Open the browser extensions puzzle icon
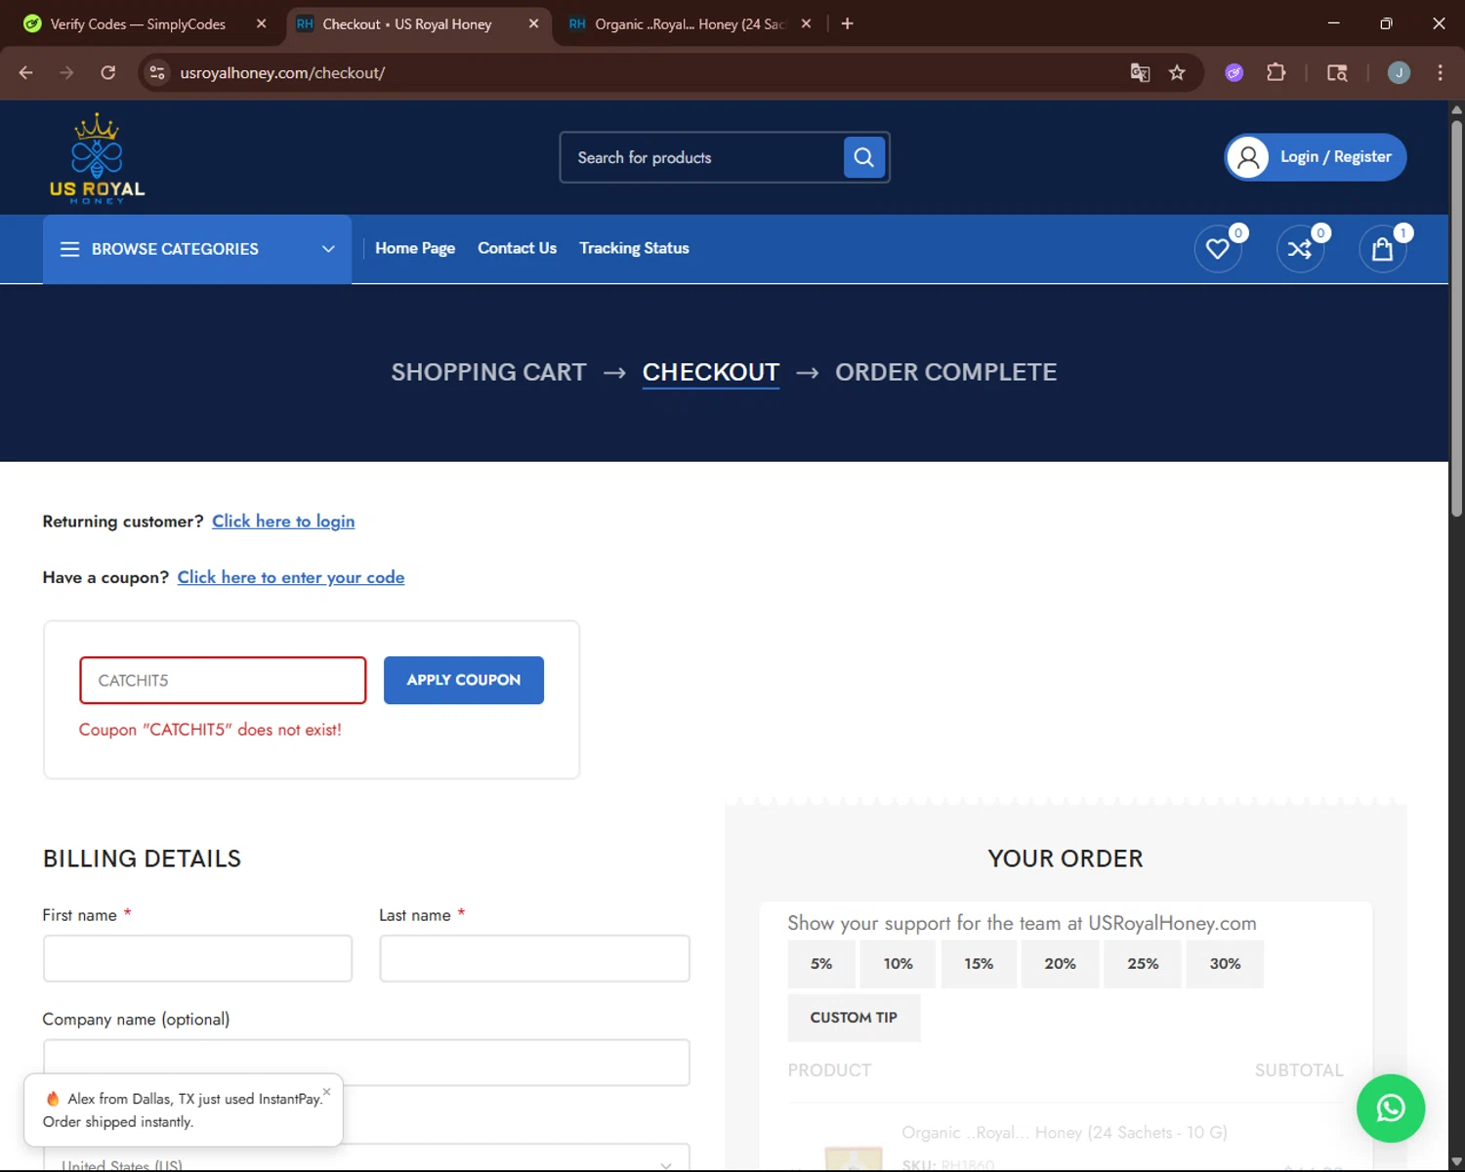The height and width of the screenshot is (1172, 1465). [1276, 72]
